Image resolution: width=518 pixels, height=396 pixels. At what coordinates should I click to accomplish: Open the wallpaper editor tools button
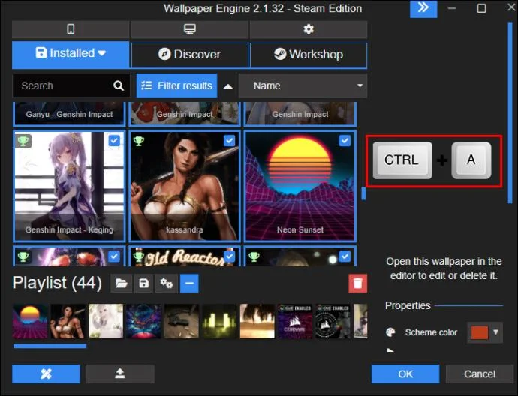pyautogui.click(x=46, y=374)
